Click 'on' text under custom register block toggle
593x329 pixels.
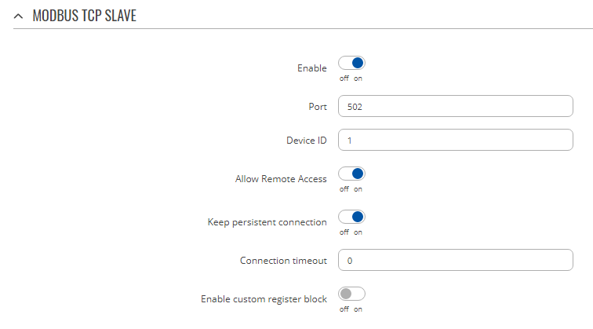[x=358, y=309]
